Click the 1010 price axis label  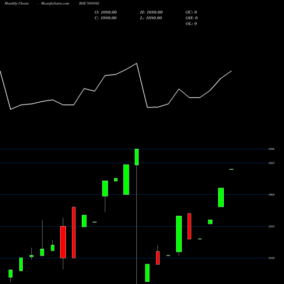coord(272,258)
